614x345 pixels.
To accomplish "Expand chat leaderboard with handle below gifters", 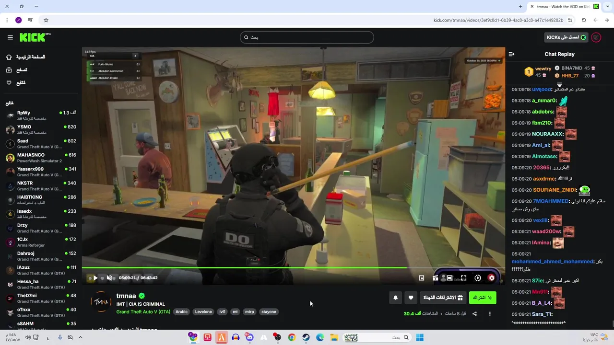I will pos(559,84).
